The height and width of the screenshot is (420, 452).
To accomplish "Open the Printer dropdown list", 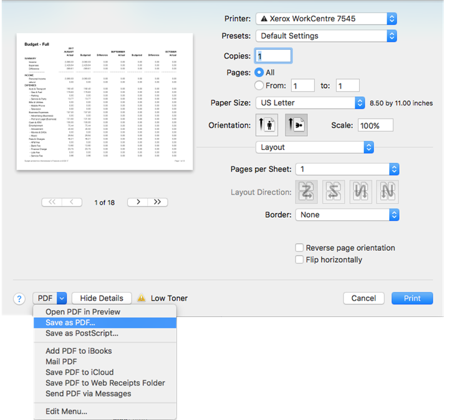I will [x=326, y=19].
